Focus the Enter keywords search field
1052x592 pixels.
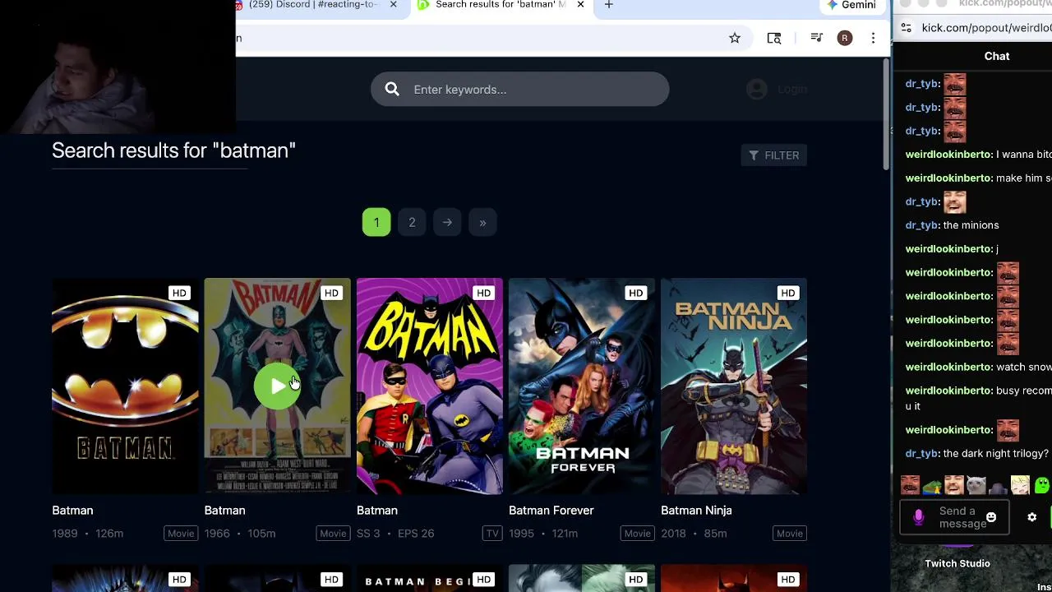click(x=519, y=90)
